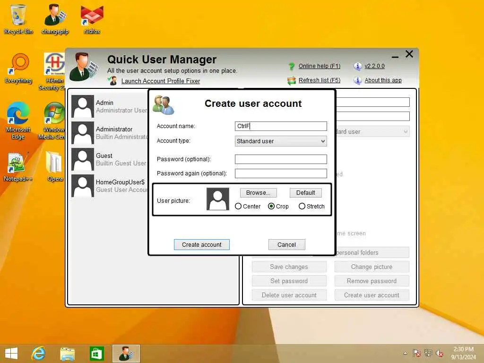Open the Windows Start button
This screenshot has height=363, width=484.
coord(11,354)
